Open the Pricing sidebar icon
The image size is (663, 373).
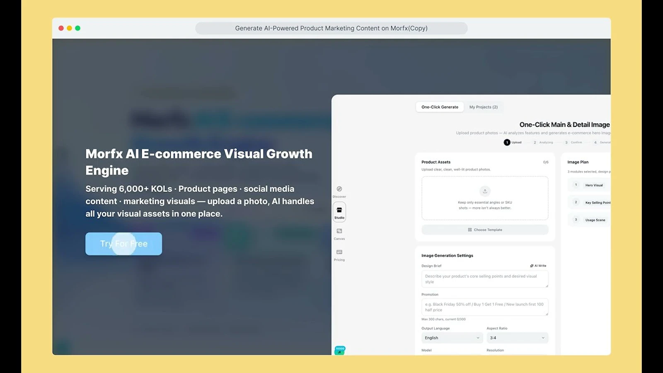339,252
